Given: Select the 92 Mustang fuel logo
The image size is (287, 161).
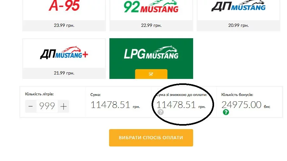Looking at the screenshot, I should click(151, 6).
